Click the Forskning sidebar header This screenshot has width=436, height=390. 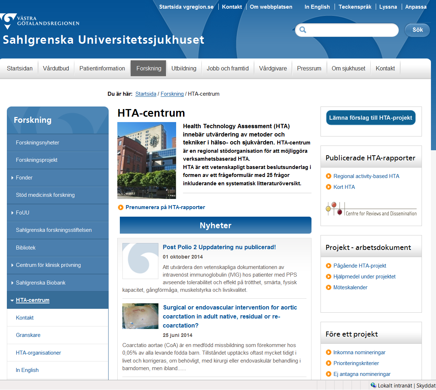pos(58,120)
